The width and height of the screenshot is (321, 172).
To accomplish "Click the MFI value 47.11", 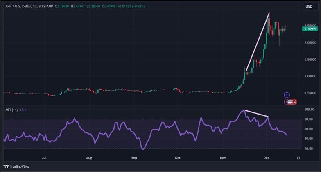I will 24,110.
